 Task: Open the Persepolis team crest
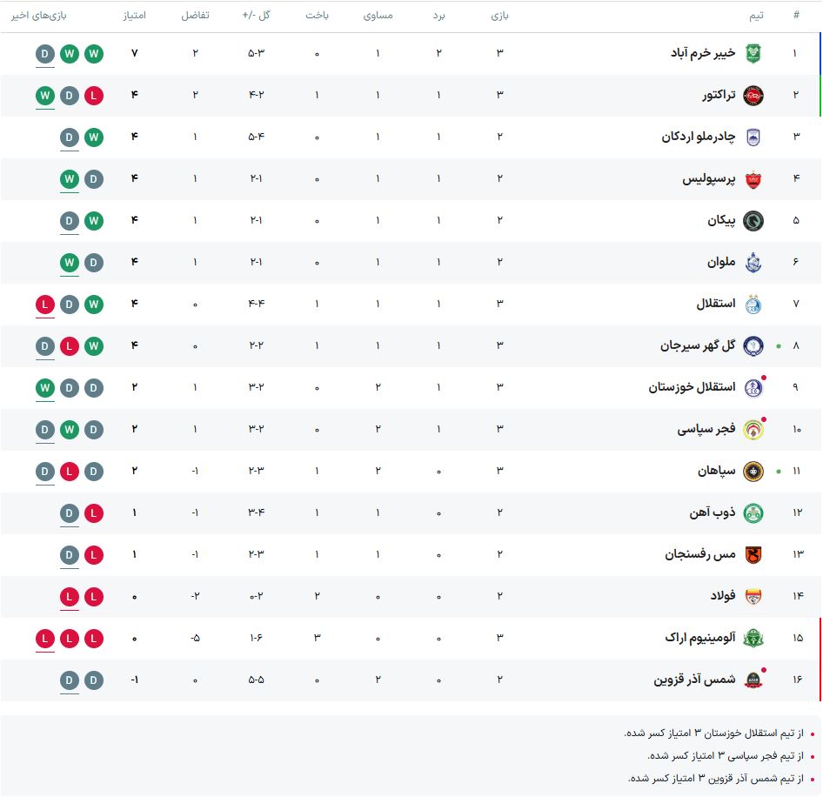pyautogui.click(x=753, y=178)
